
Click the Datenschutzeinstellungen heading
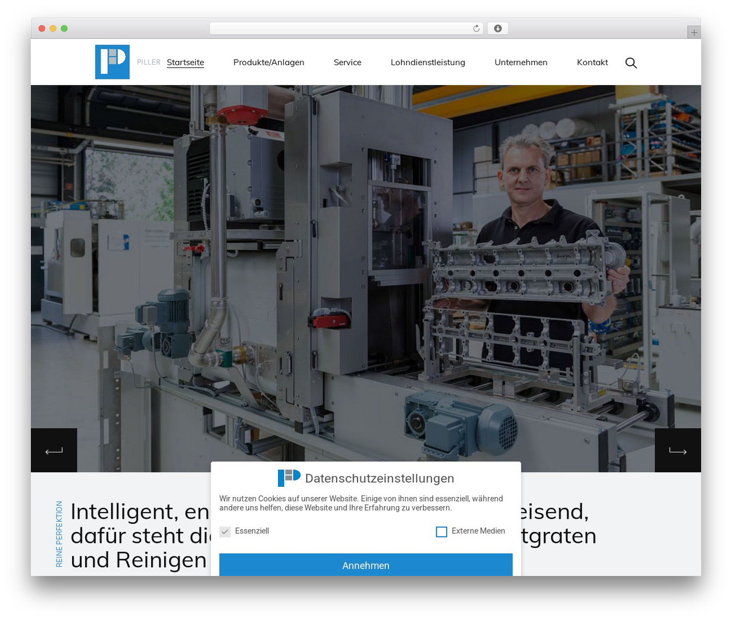tap(380, 479)
